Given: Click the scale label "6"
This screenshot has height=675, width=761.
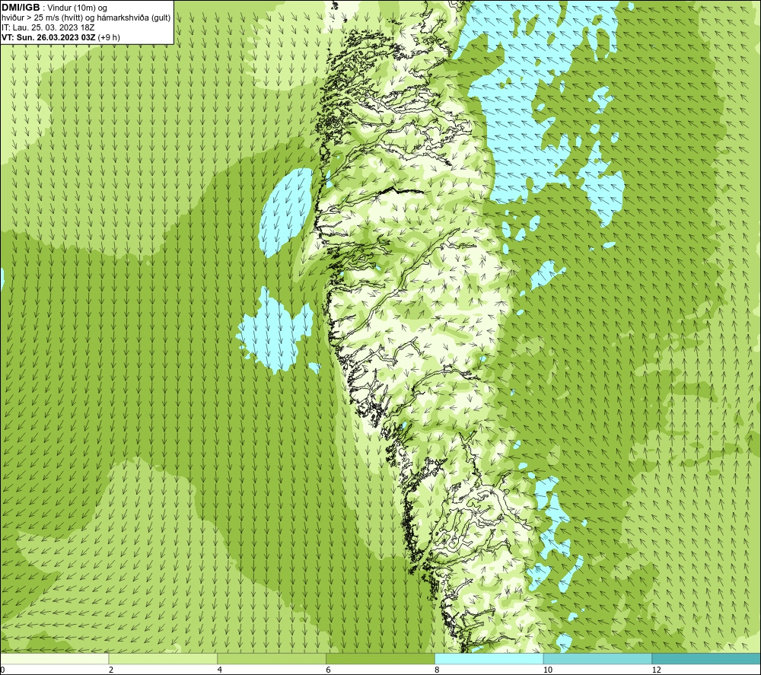Looking at the screenshot, I should [x=329, y=670].
